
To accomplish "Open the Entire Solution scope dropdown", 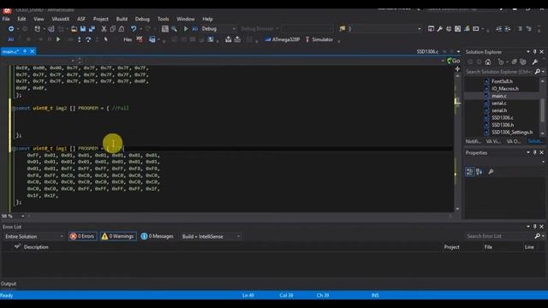I will pyautogui.click(x=33, y=236).
